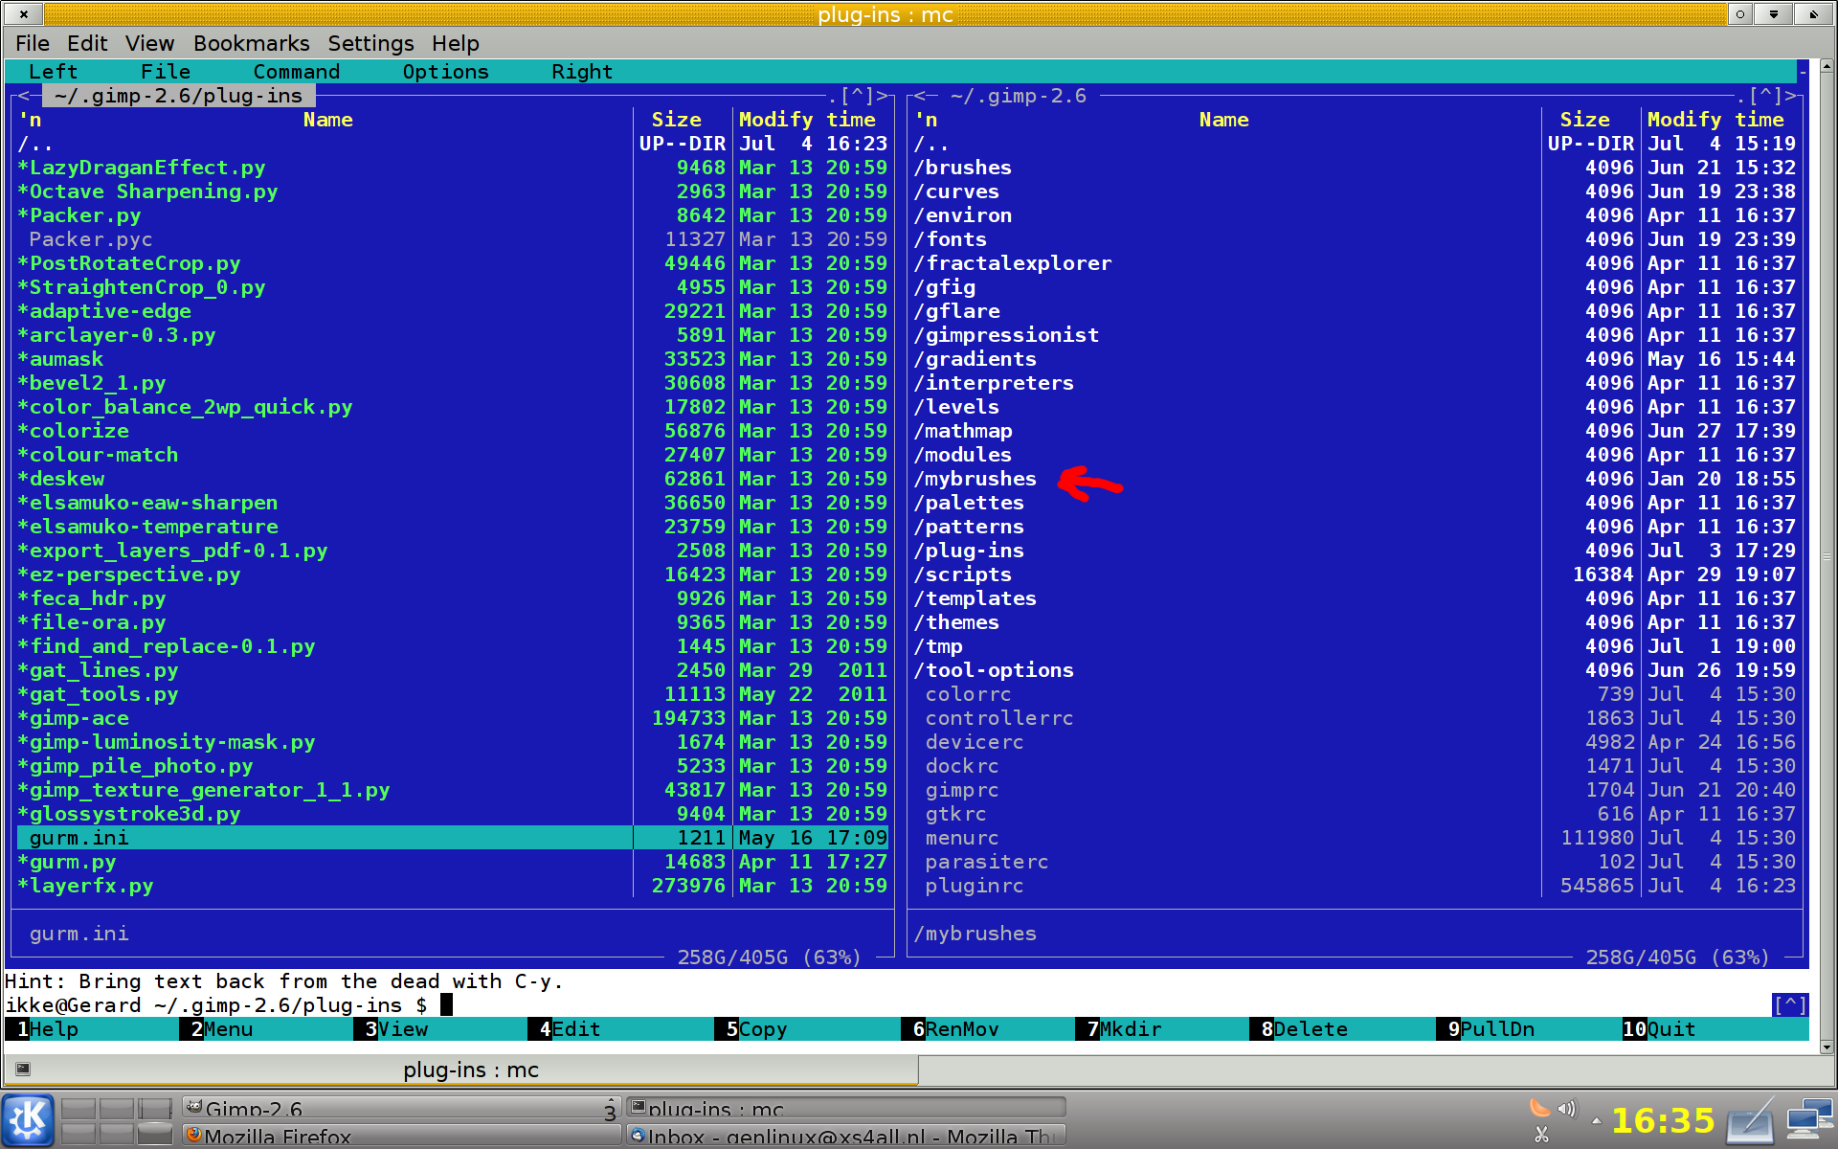Select the /scripts directory in right panel
This screenshot has height=1149, width=1838.
[962, 574]
